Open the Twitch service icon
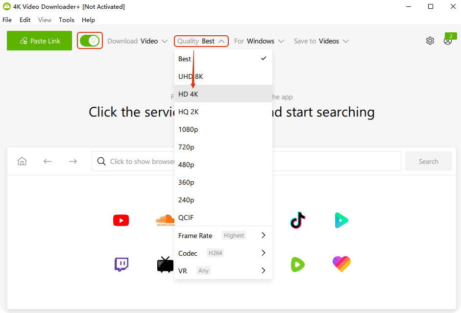This screenshot has height=313, width=461. pyautogui.click(x=121, y=265)
